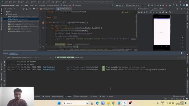Click the emulator back navigation triangle
The height and width of the screenshot is (106, 189).
154,12
